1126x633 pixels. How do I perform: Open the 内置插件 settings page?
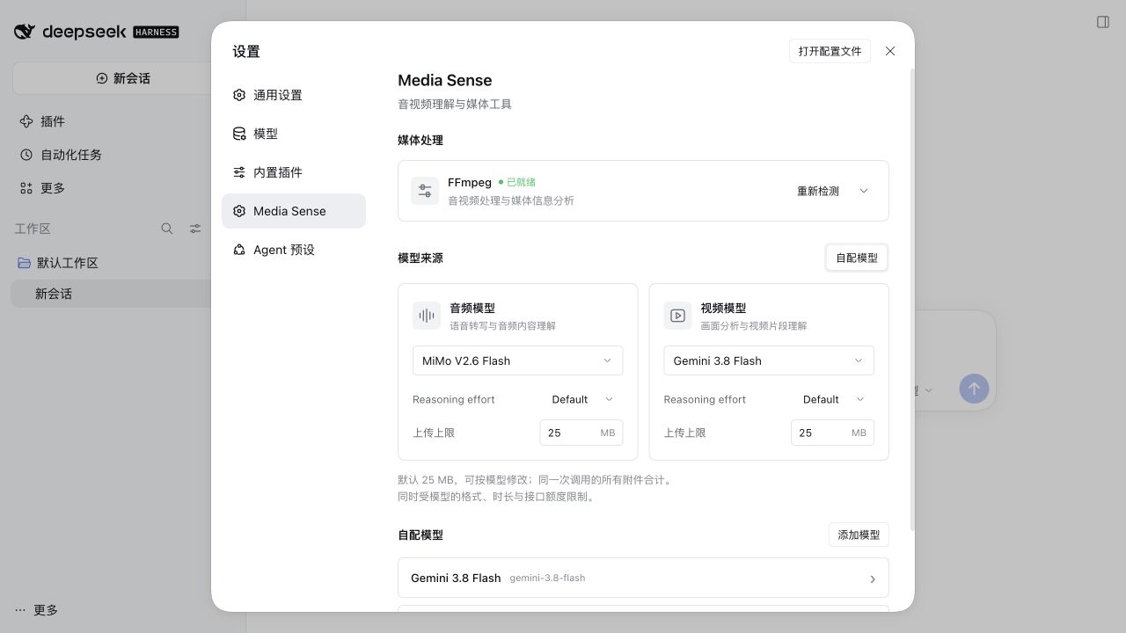point(294,172)
